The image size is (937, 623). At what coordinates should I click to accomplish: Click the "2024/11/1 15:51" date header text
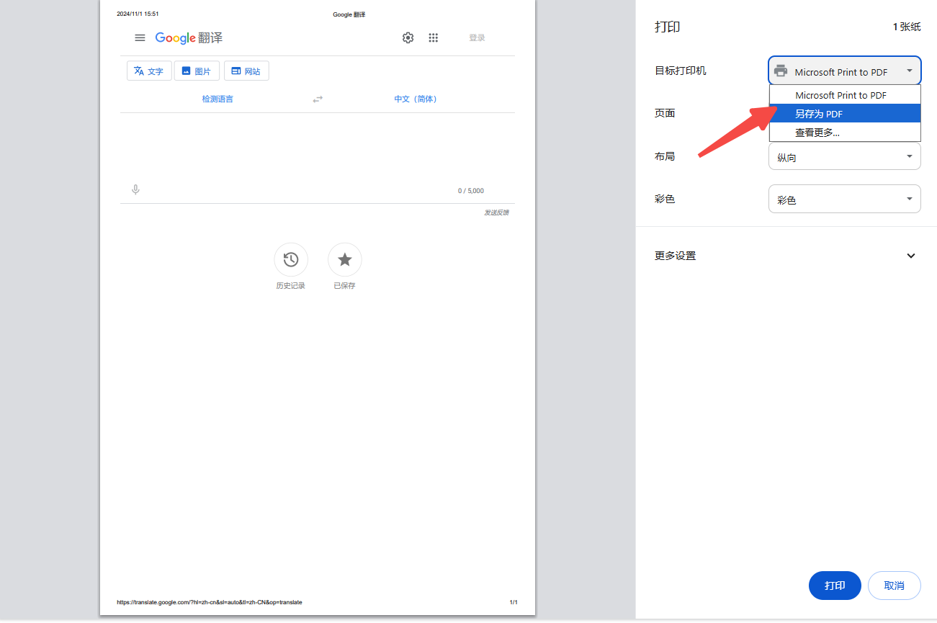(x=138, y=14)
